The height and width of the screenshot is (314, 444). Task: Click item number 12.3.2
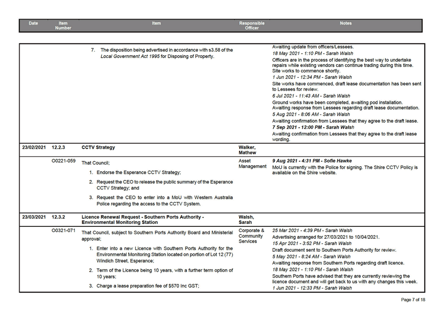point(58,217)
